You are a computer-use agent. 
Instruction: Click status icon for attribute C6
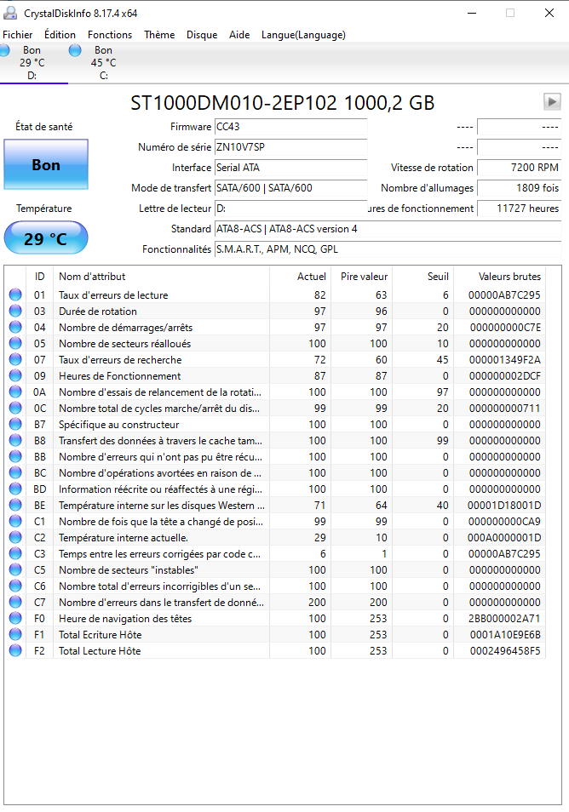[15, 586]
